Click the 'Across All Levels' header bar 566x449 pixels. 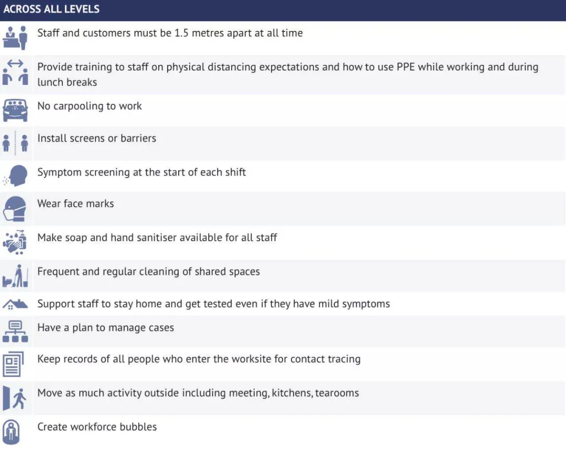[283, 10]
